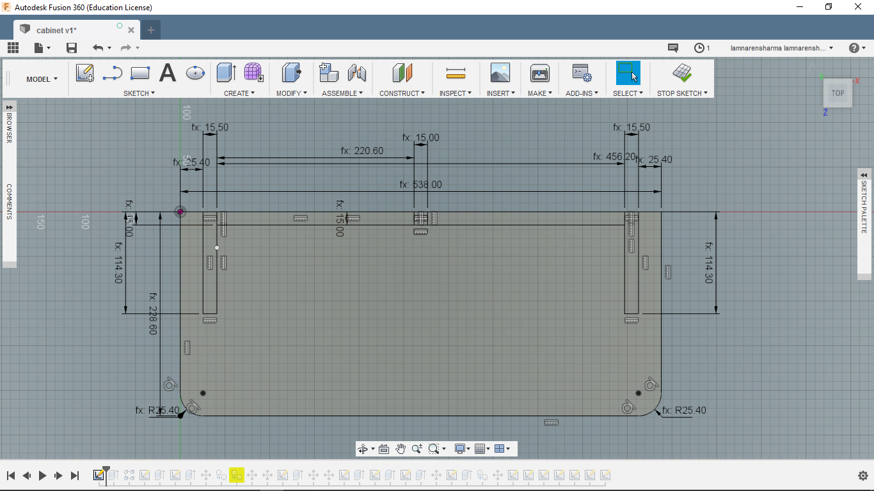Select the Rectangle sketch tool
Screen dimensions: 874x491
click(x=139, y=73)
